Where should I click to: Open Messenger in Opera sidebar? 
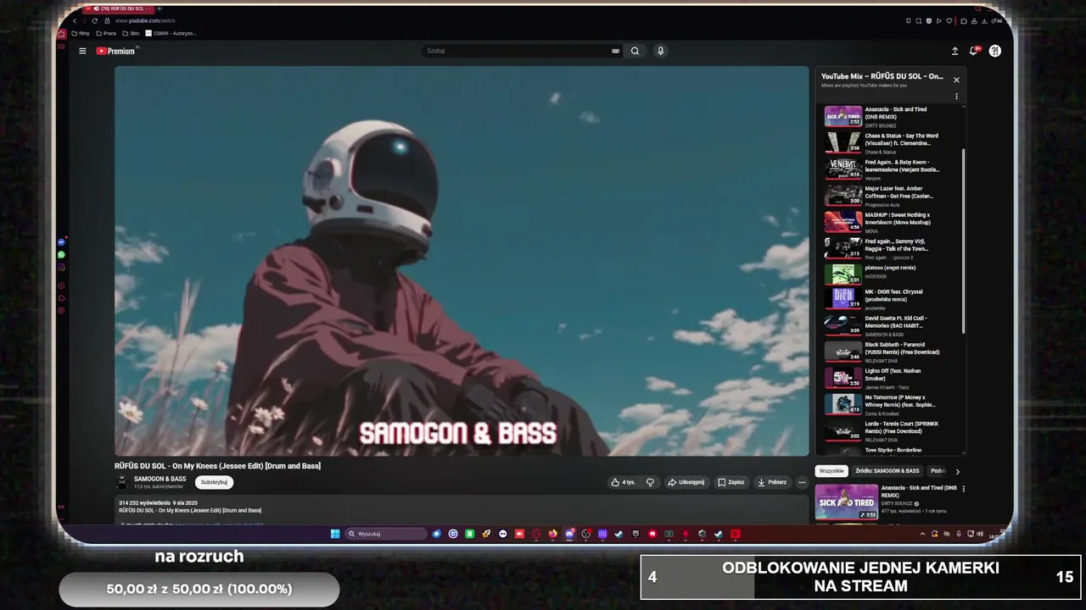coord(61,242)
